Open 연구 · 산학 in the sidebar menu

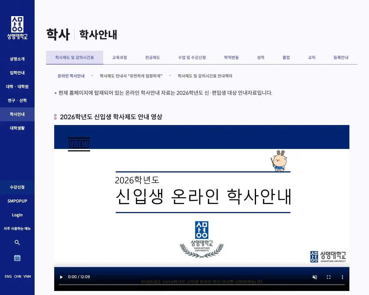coord(17,101)
